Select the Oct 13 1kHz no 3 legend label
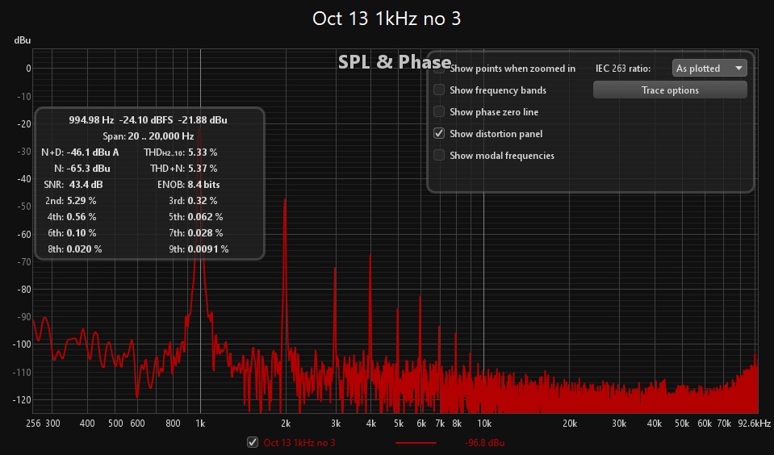774x455 pixels. tap(299, 443)
